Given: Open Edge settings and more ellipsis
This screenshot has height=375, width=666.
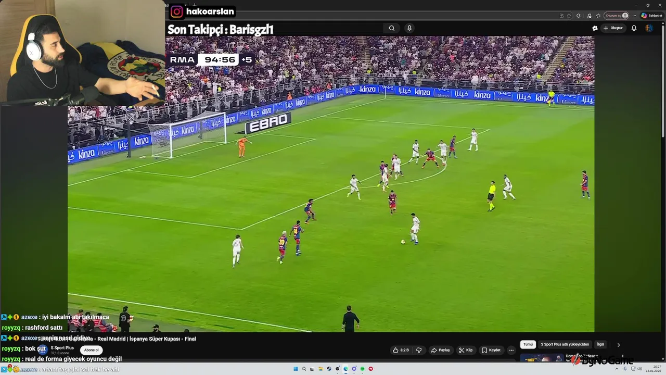Looking at the screenshot, I should (634, 16).
